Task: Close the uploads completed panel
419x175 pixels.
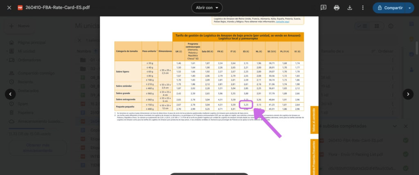Action: [x=405, y=126]
